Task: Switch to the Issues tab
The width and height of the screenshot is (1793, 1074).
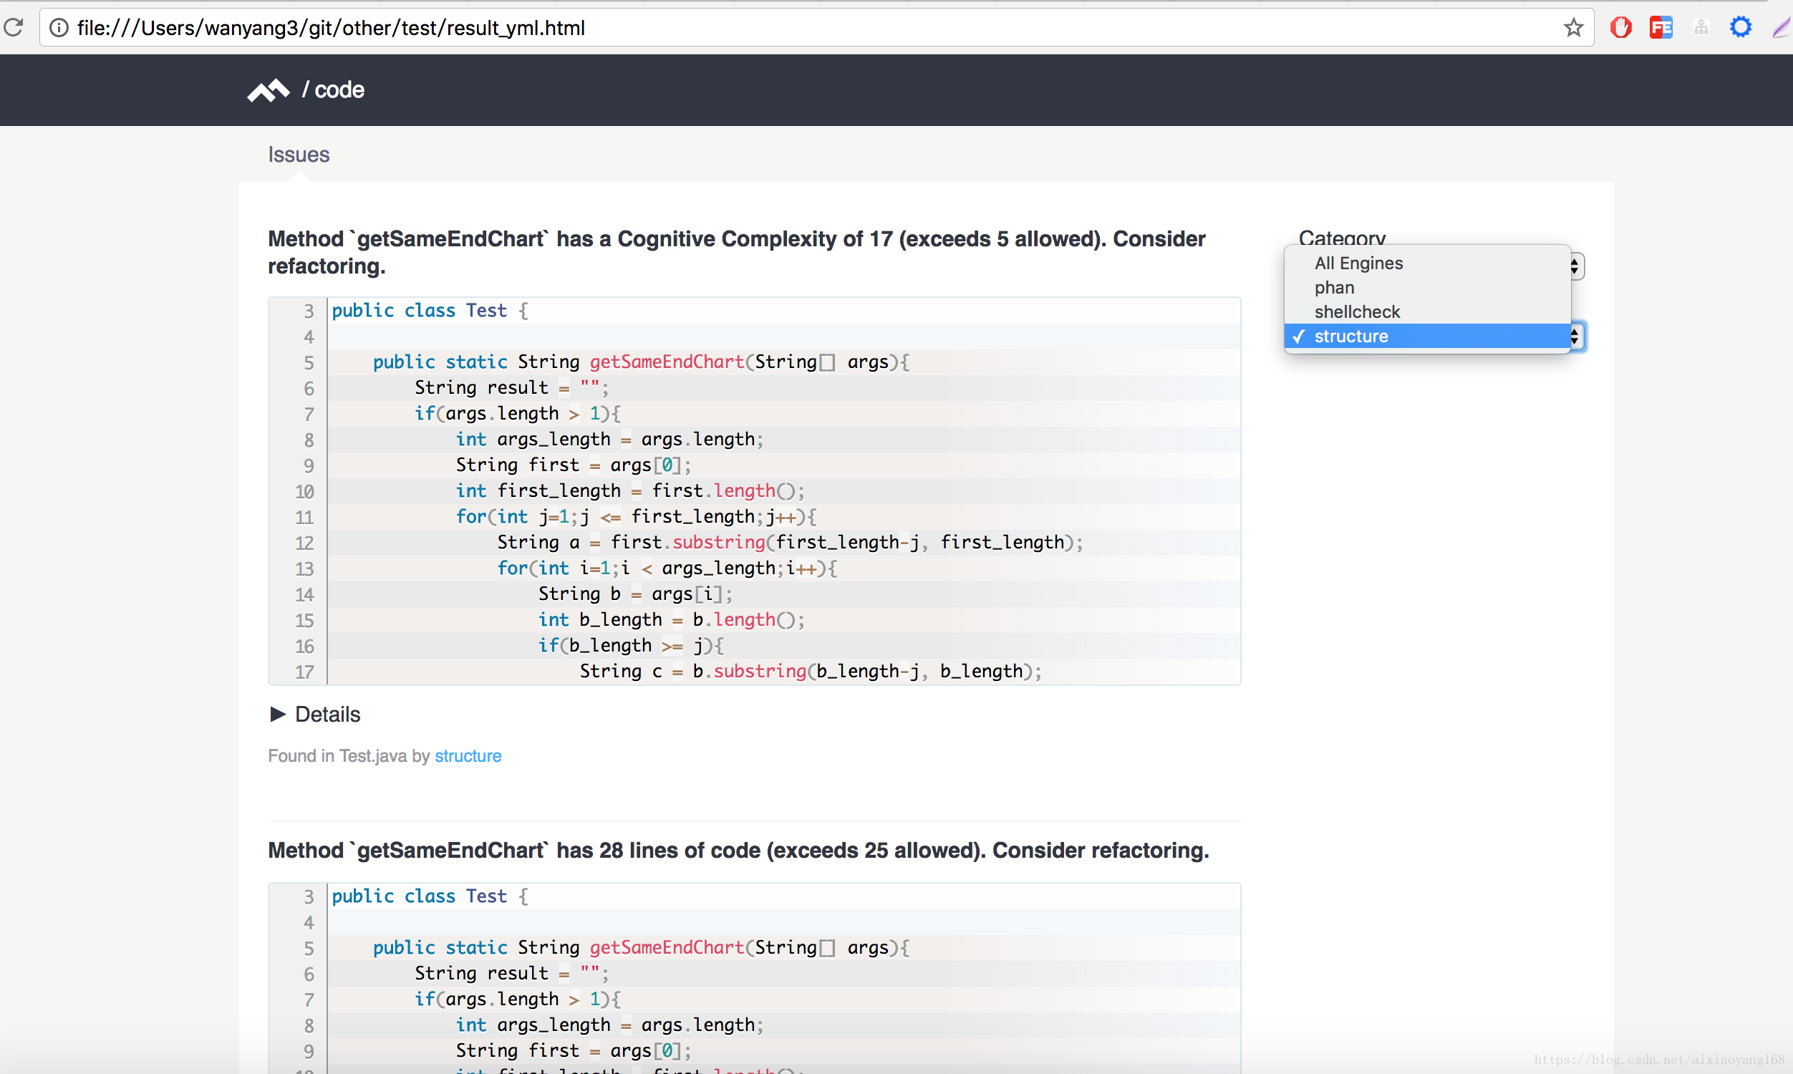Action: tap(298, 154)
